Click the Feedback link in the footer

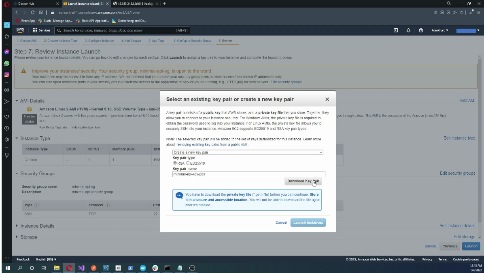(23, 259)
